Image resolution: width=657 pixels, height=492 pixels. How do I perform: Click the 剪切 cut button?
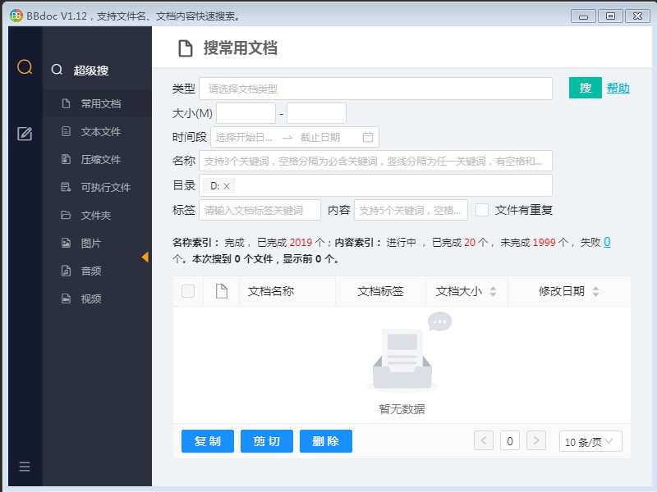pyautogui.click(x=266, y=441)
